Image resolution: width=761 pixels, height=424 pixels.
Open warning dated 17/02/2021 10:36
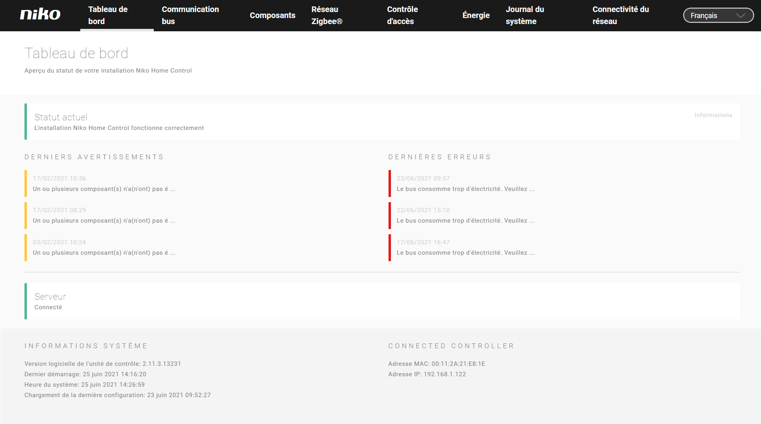coord(104,184)
